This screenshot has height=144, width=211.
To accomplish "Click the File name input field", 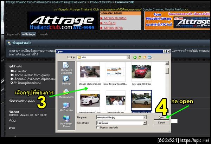I will tap(120, 117).
